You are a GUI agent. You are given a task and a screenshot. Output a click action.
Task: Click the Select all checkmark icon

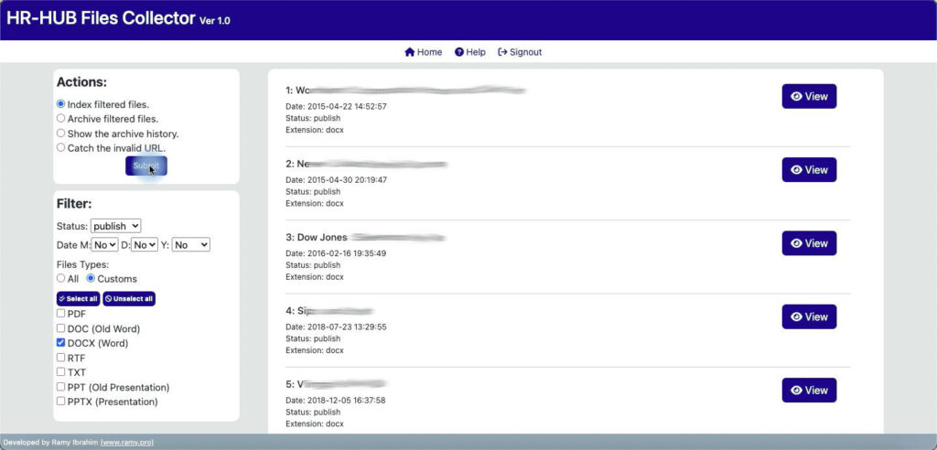tap(62, 299)
